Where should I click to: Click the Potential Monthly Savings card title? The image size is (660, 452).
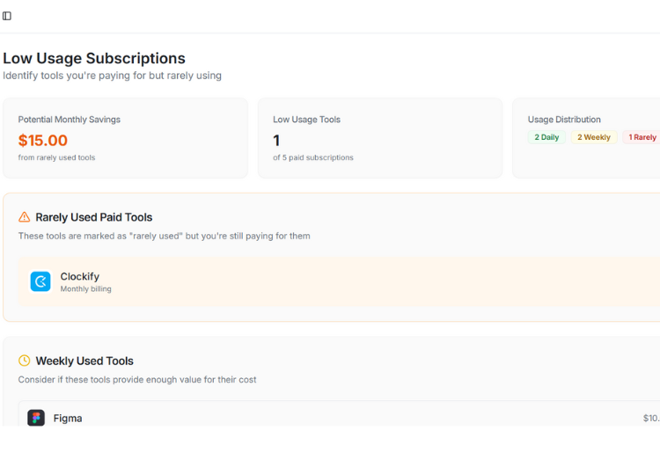pos(70,120)
